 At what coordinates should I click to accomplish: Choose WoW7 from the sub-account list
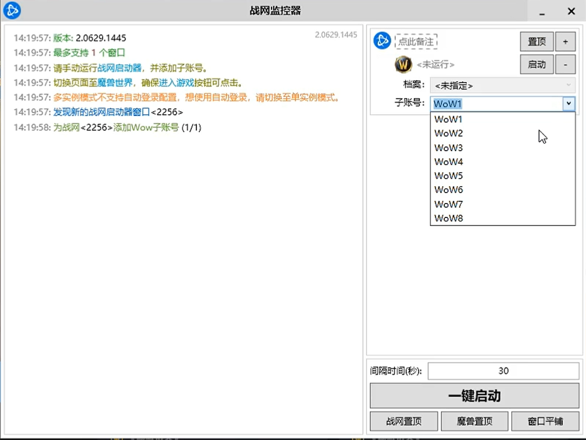[502, 204]
